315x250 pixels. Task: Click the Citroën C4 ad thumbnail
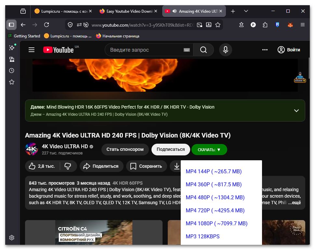pos(94,232)
